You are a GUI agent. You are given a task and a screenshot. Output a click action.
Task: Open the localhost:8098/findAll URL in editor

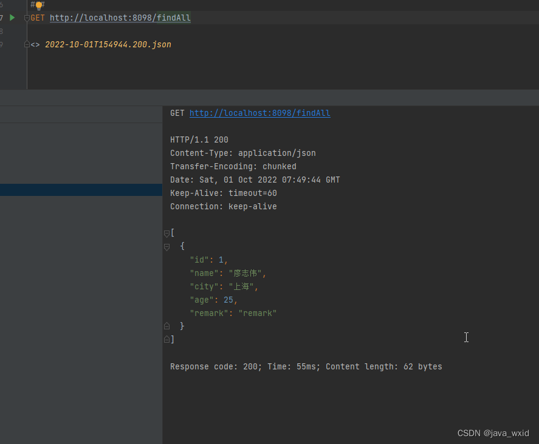point(120,18)
